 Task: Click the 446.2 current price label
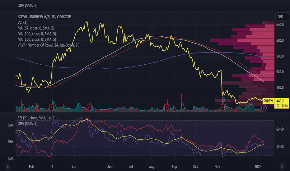coord(280,101)
